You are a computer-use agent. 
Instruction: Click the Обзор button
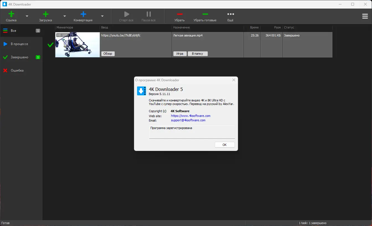pos(108,54)
